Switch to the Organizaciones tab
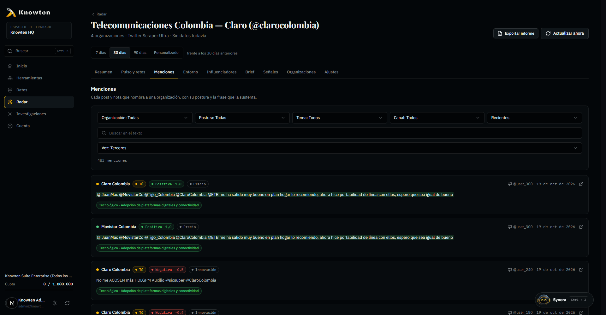The image size is (606, 315). pyautogui.click(x=301, y=72)
